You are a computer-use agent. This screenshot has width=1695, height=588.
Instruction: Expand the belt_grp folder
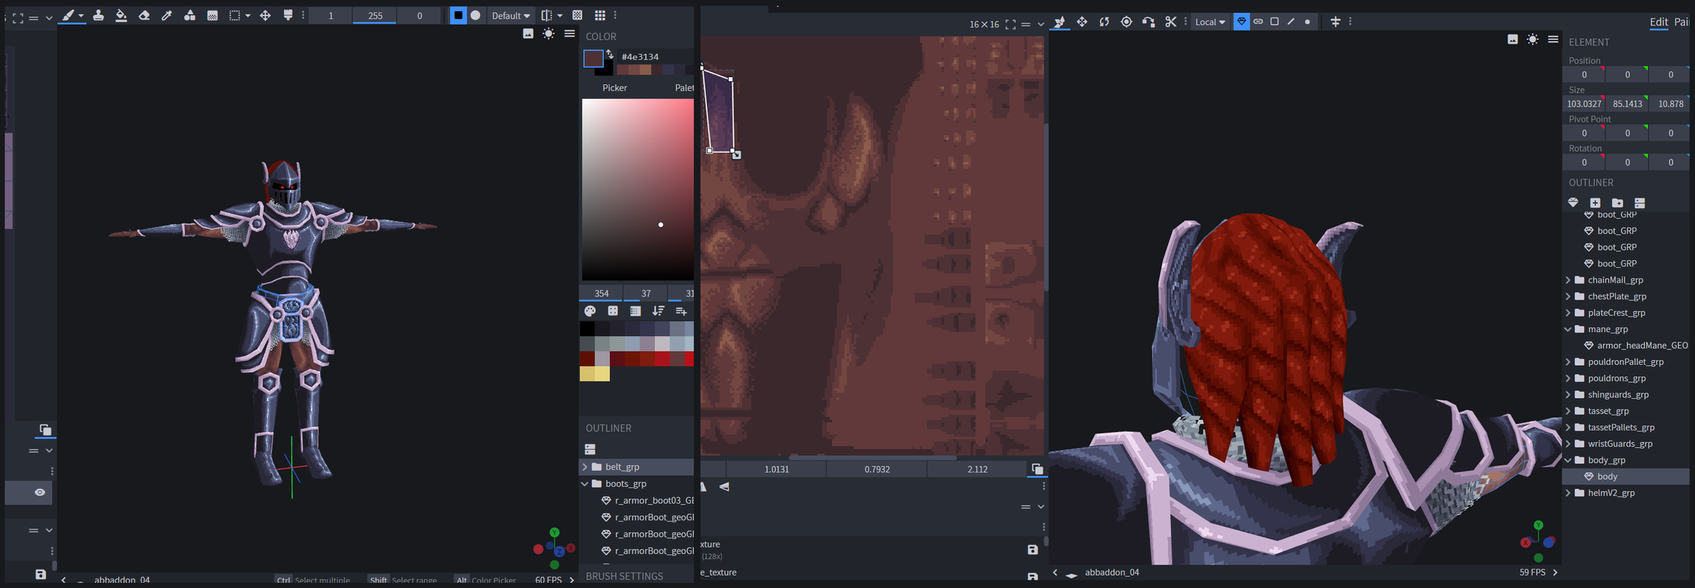tap(584, 467)
